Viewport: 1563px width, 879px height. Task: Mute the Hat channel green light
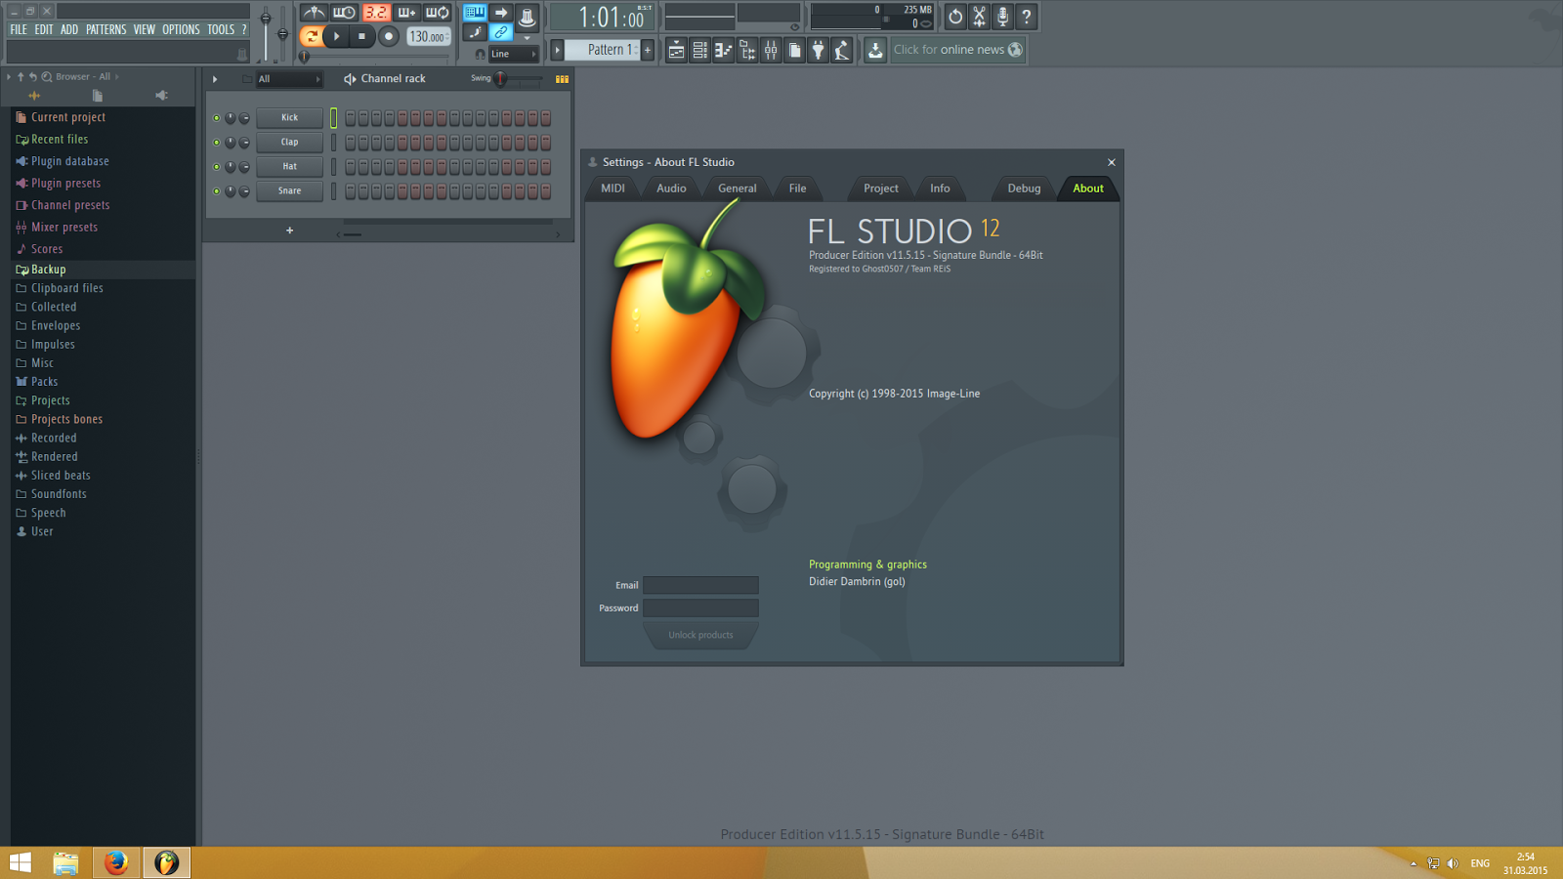coord(217,167)
